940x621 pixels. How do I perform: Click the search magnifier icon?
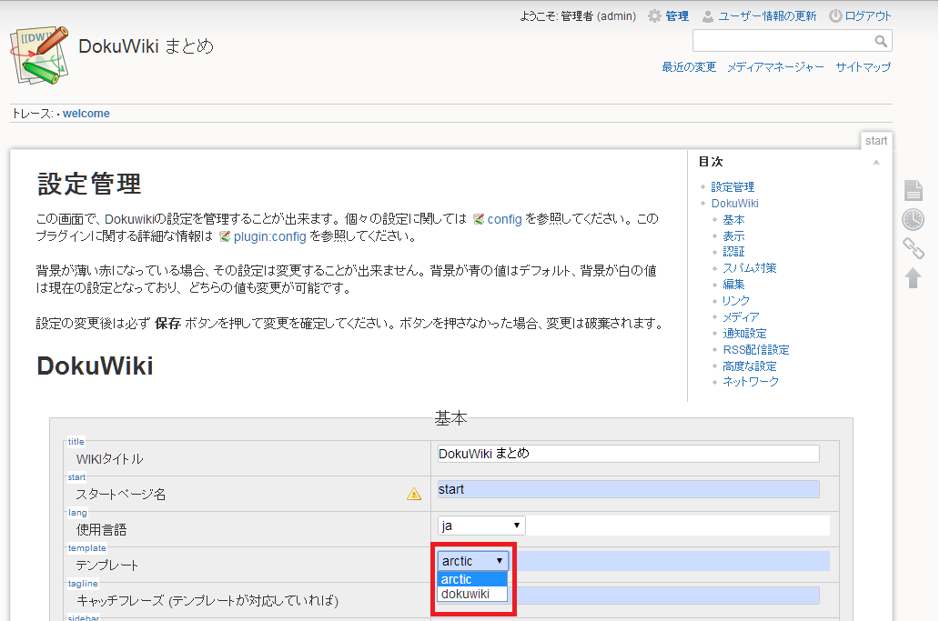tap(881, 41)
